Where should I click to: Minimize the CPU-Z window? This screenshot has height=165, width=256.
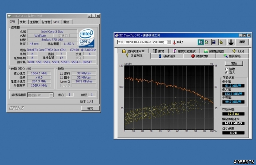[x=89, y=16]
